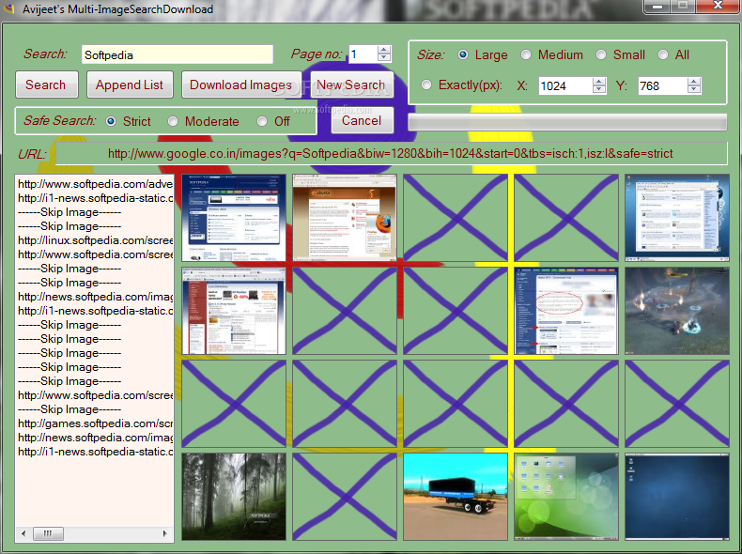Select the games.softpedia.com list entry

click(x=95, y=423)
